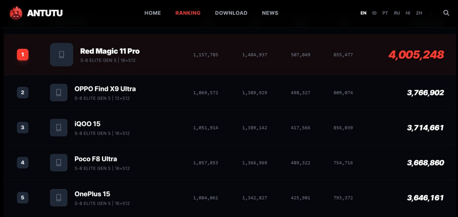The image size is (458, 217).
Task: Go to the HOME menu item
Action: [153, 13]
